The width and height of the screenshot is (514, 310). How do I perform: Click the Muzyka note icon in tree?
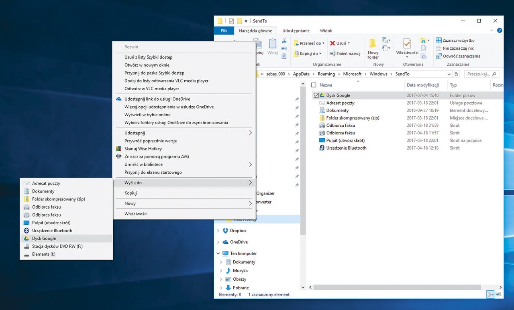coord(228,271)
